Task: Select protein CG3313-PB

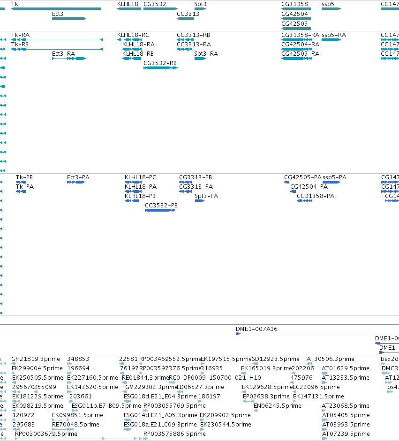Action: [185, 182]
